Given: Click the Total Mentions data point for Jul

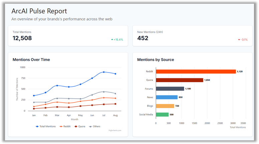Looking at the screenshot, I should tap(104, 72).
